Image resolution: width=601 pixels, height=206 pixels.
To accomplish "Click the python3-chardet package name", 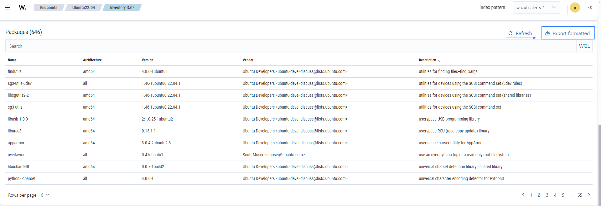I will (x=22, y=179).
